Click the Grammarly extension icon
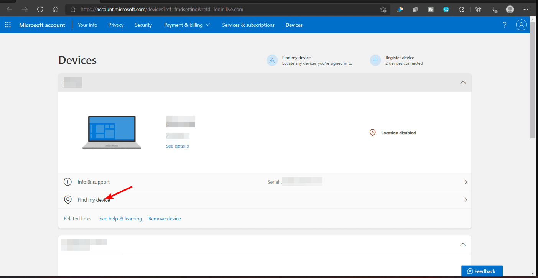Image resolution: width=538 pixels, height=278 pixels. [x=446, y=9]
